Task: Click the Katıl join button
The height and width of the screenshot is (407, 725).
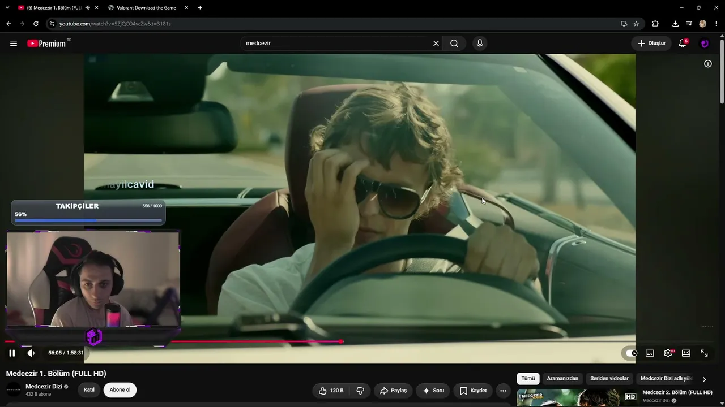Action: click(x=89, y=390)
